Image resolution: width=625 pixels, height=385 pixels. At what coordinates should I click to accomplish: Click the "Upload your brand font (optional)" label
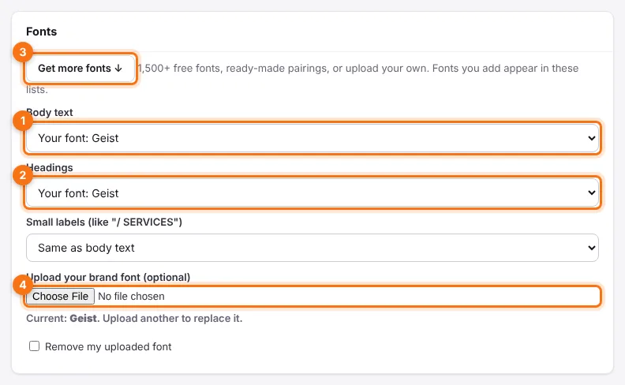point(108,277)
